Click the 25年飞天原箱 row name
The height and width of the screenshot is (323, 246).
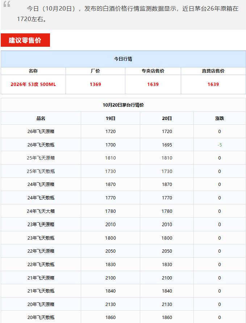(x=41, y=158)
